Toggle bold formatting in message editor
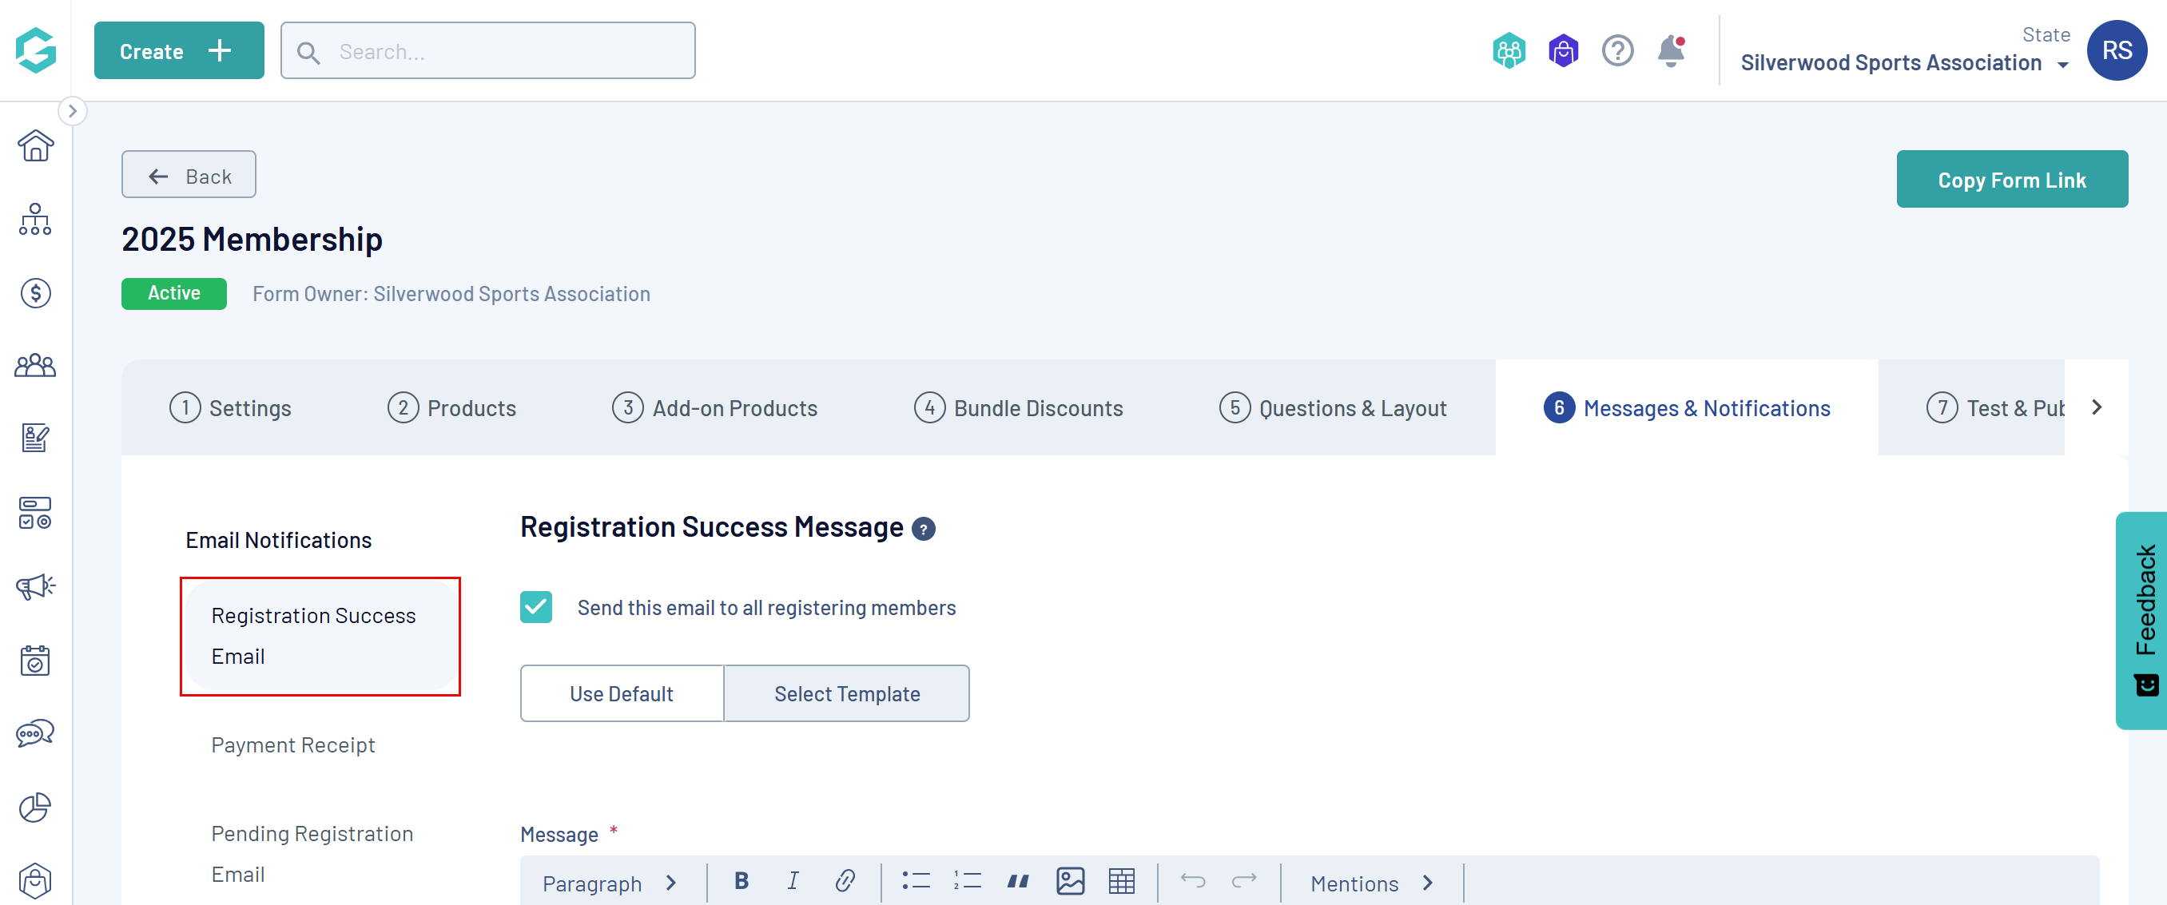 pyautogui.click(x=742, y=880)
